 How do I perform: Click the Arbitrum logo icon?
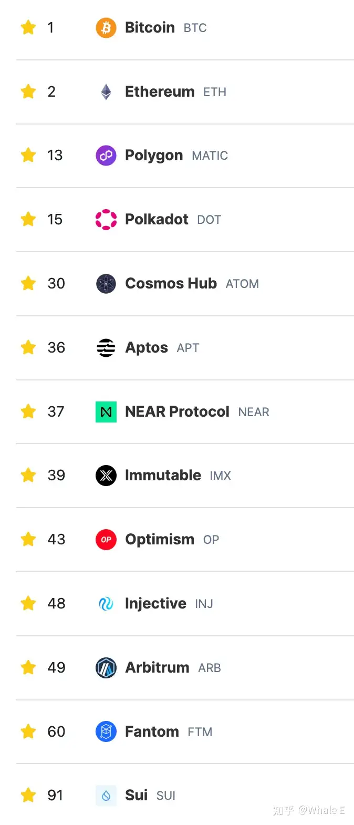pos(106,668)
